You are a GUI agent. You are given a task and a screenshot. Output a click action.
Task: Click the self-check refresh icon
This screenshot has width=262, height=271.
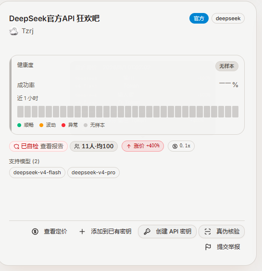[x=16, y=146]
